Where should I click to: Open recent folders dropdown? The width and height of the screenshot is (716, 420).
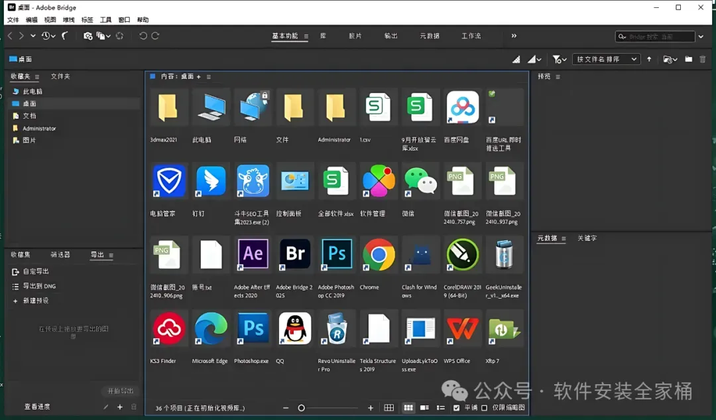pos(670,60)
